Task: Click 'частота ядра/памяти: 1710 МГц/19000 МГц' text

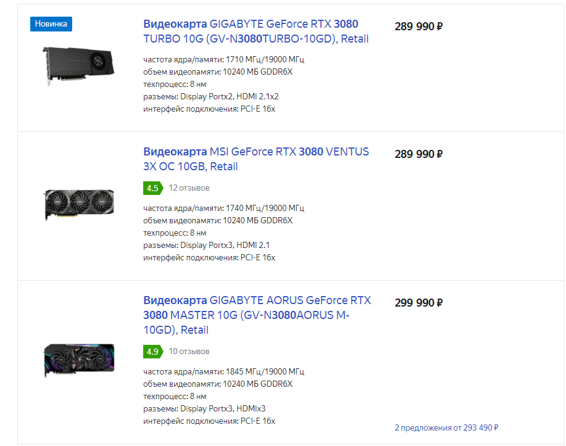Action: coord(223,60)
